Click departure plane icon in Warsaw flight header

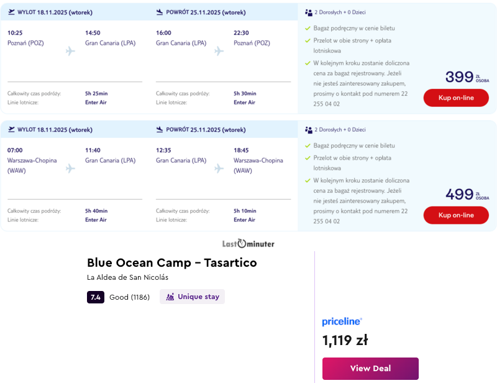click(11, 129)
